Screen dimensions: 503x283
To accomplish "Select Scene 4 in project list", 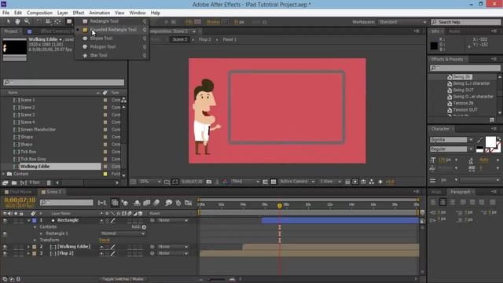I will 28,123.
